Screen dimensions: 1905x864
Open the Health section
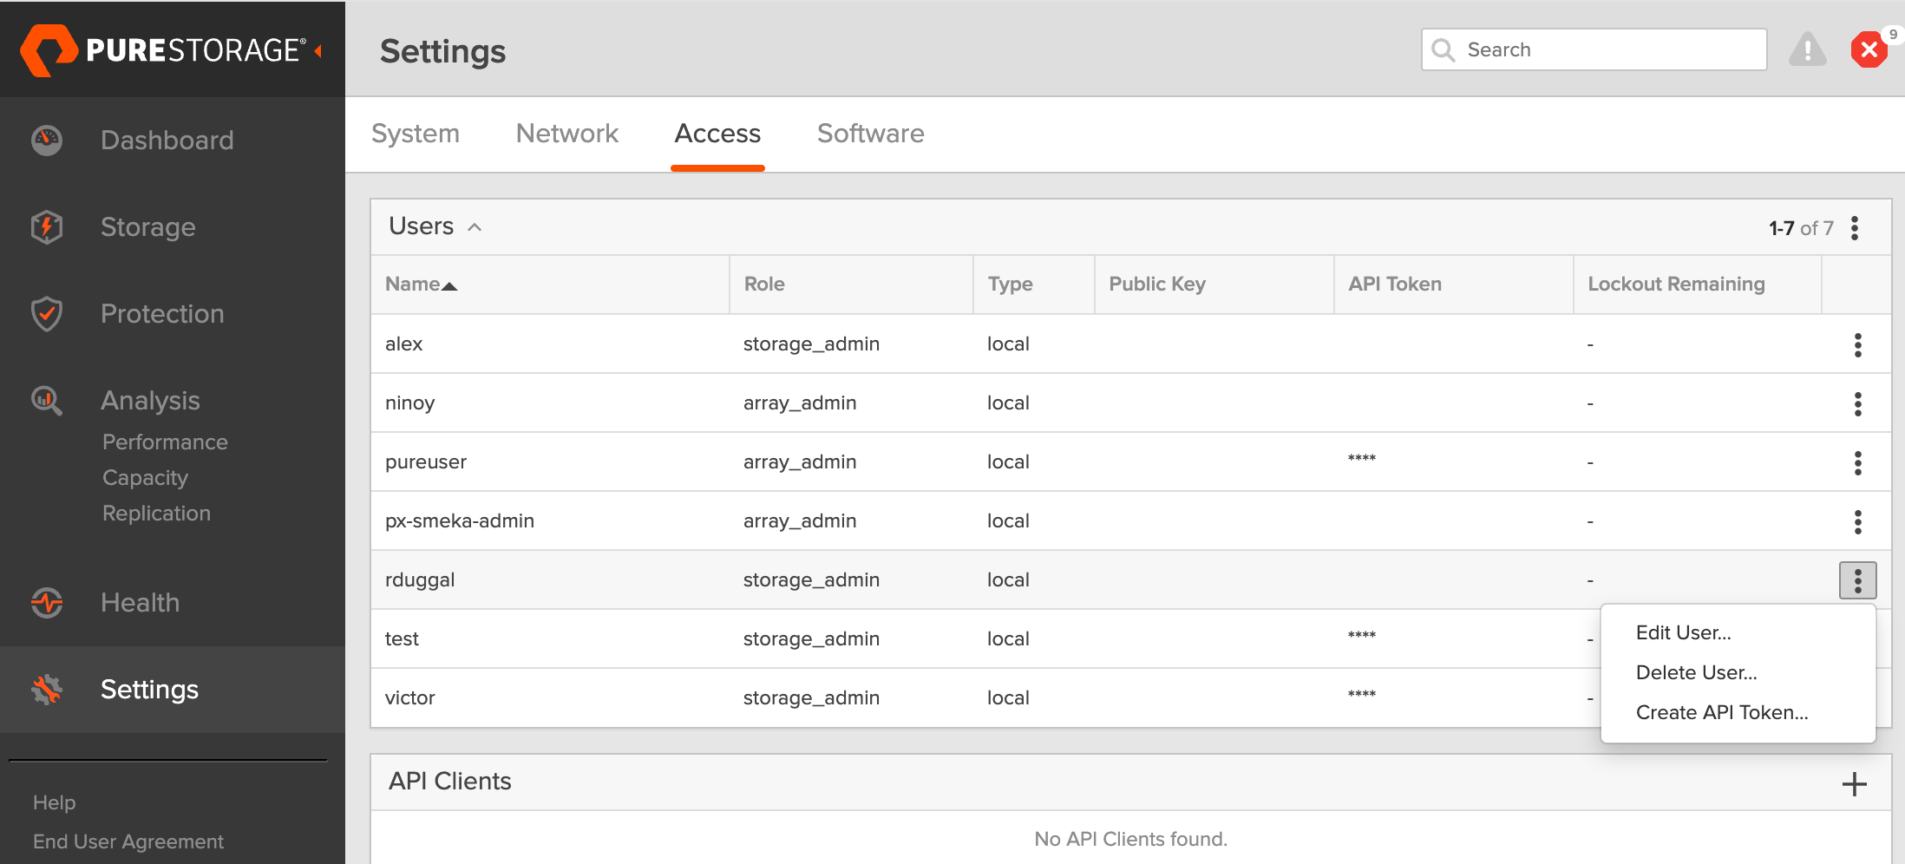(x=45, y=602)
